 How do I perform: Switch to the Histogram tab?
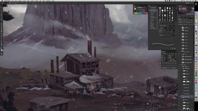pyautogui.click(x=185, y=6)
